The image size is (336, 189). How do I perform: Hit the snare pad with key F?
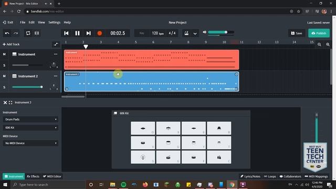coord(194,157)
